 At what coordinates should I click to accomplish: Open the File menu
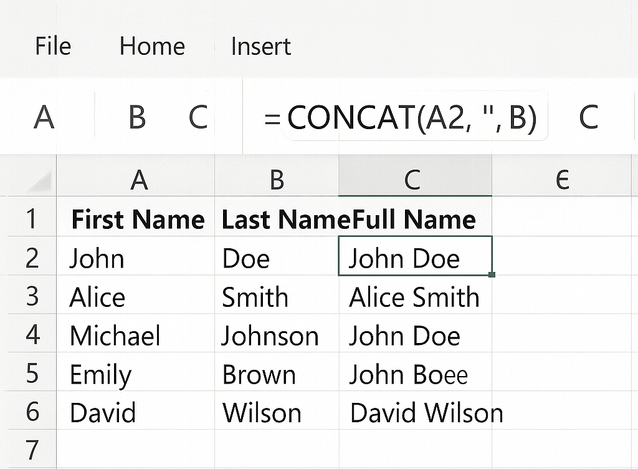click(x=53, y=46)
